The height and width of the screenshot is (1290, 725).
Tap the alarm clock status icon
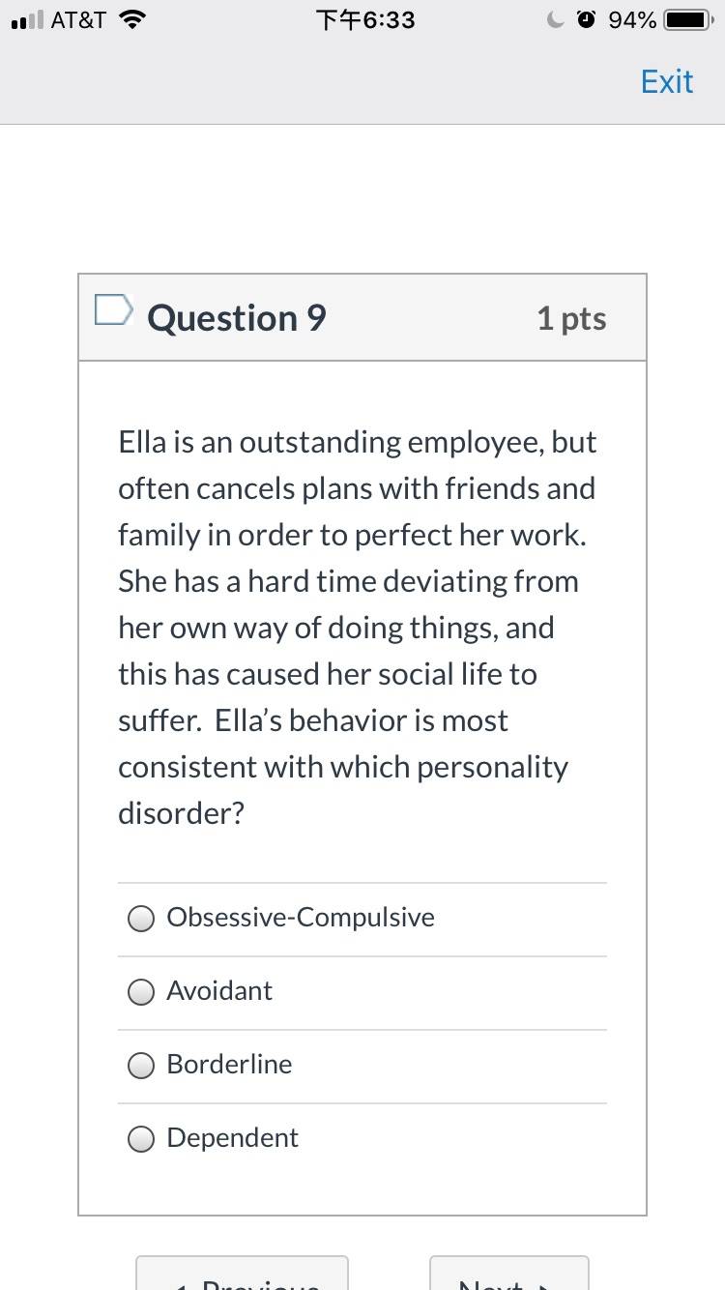[x=586, y=19]
